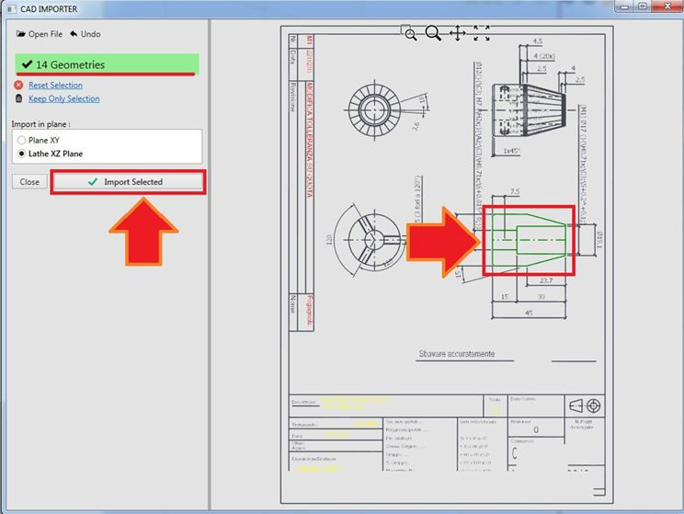Click the red X icon beside Reset Selection

pos(18,85)
